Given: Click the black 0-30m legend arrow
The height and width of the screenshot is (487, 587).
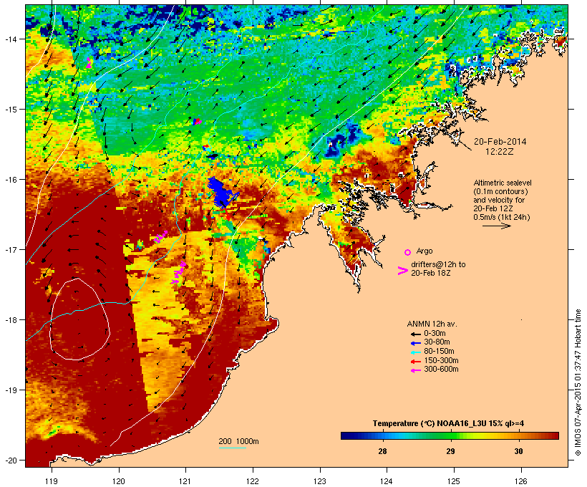Looking at the screenshot, I should click(x=415, y=334).
